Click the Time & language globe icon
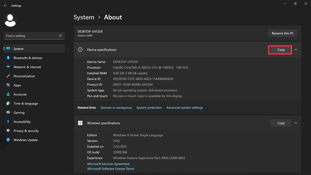 click(x=8, y=103)
